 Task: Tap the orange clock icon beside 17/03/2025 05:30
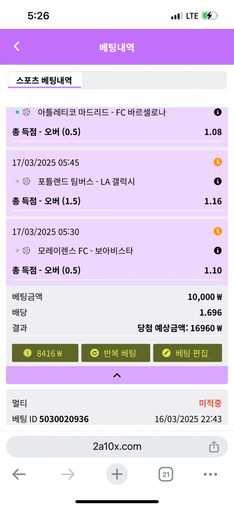point(218,231)
